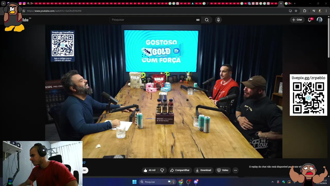Click the browser address bar URL
Image resolution: width=330 pixels, height=186 pixels.
click(x=54, y=11)
